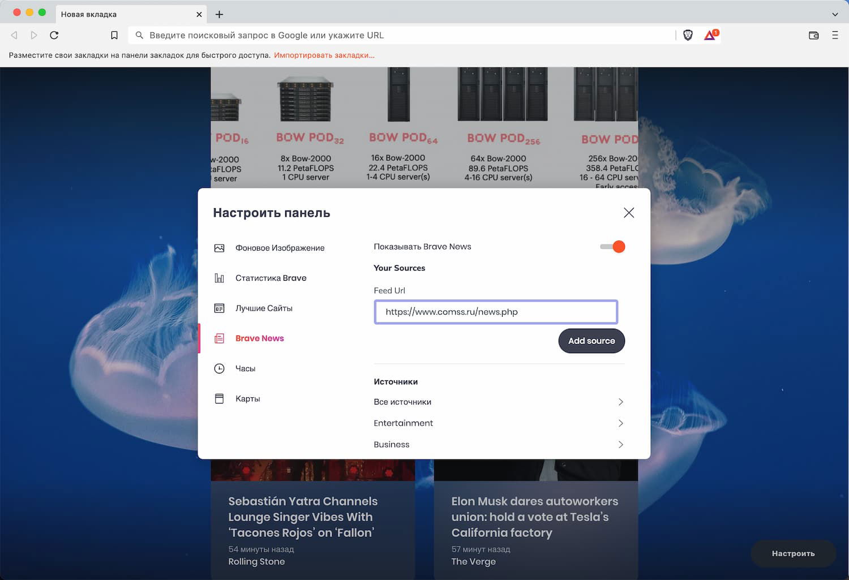Click the 'Источники' heading
849x580 pixels.
[396, 382]
